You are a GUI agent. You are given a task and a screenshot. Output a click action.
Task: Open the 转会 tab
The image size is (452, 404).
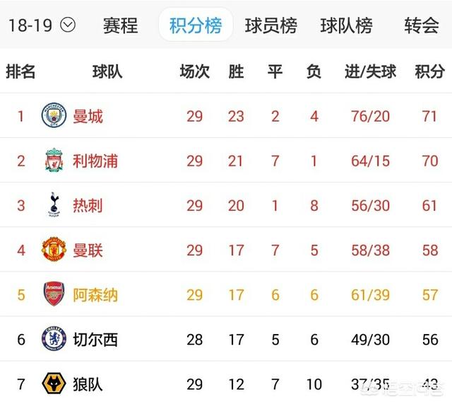pyautogui.click(x=422, y=26)
